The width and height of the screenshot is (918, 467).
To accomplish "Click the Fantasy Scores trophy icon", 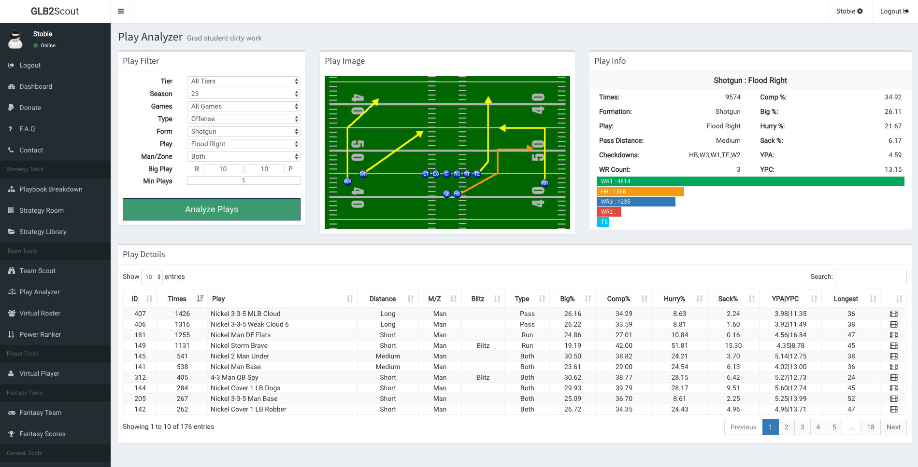I will (11, 434).
